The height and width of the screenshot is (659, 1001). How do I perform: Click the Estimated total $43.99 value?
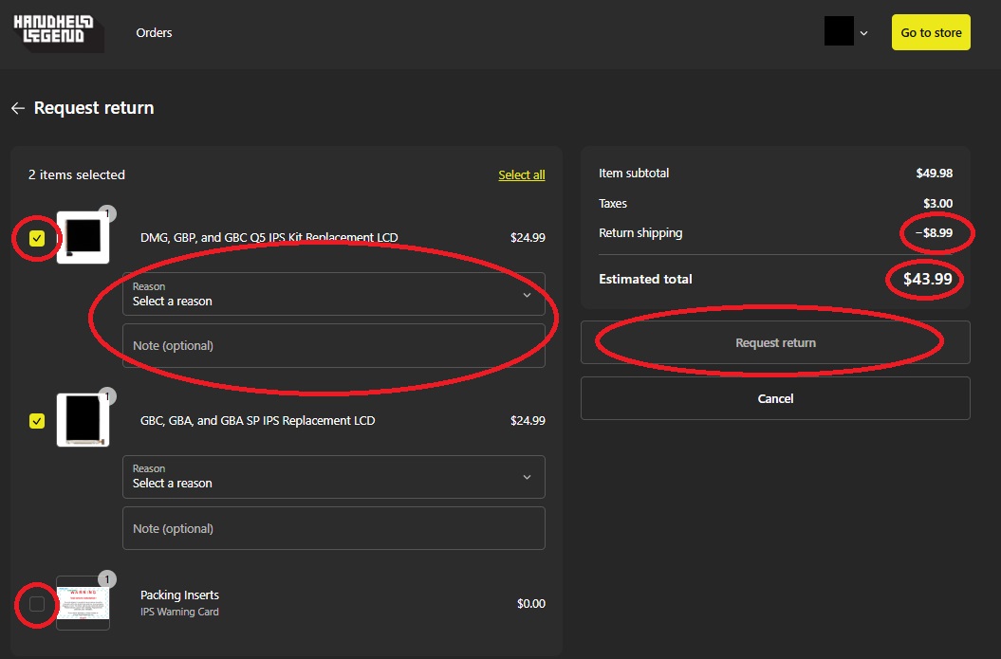click(928, 279)
